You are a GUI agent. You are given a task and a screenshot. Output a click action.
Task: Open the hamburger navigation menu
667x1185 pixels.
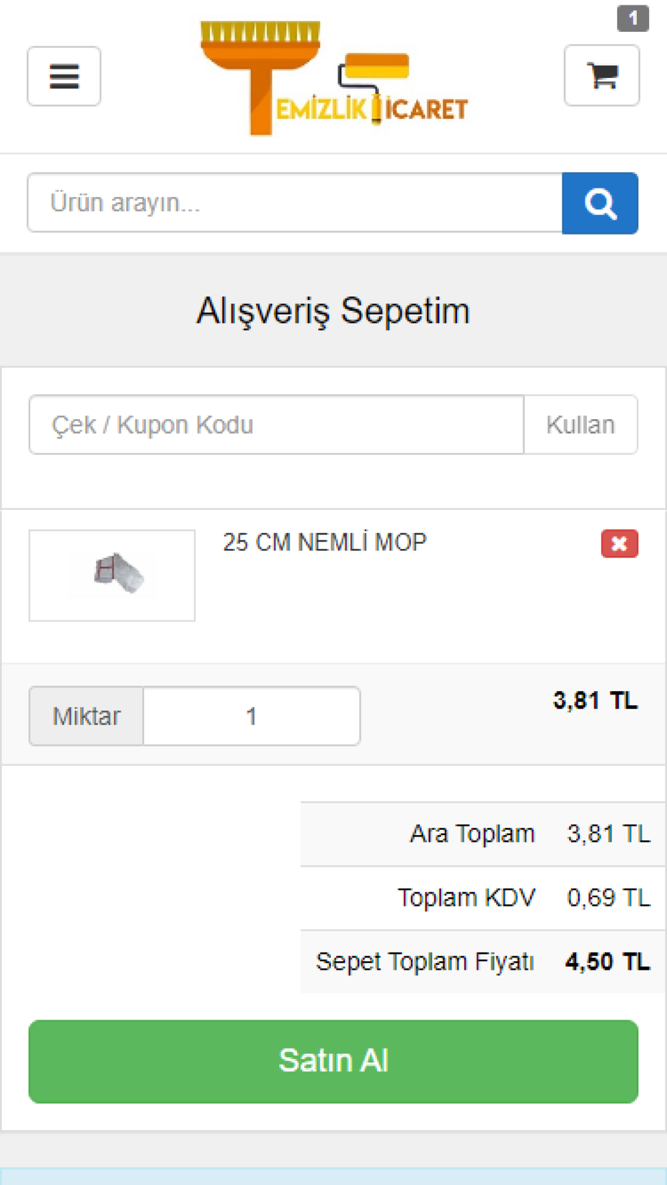click(x=64, y=76)
